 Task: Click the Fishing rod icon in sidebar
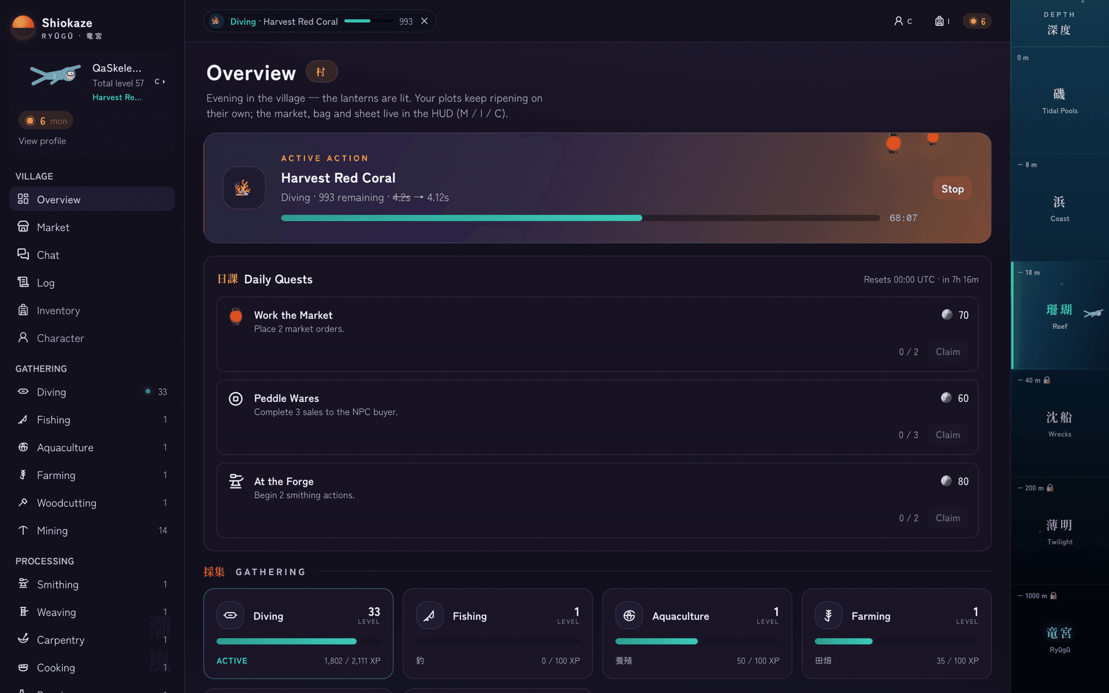click(x=23, y=419)
